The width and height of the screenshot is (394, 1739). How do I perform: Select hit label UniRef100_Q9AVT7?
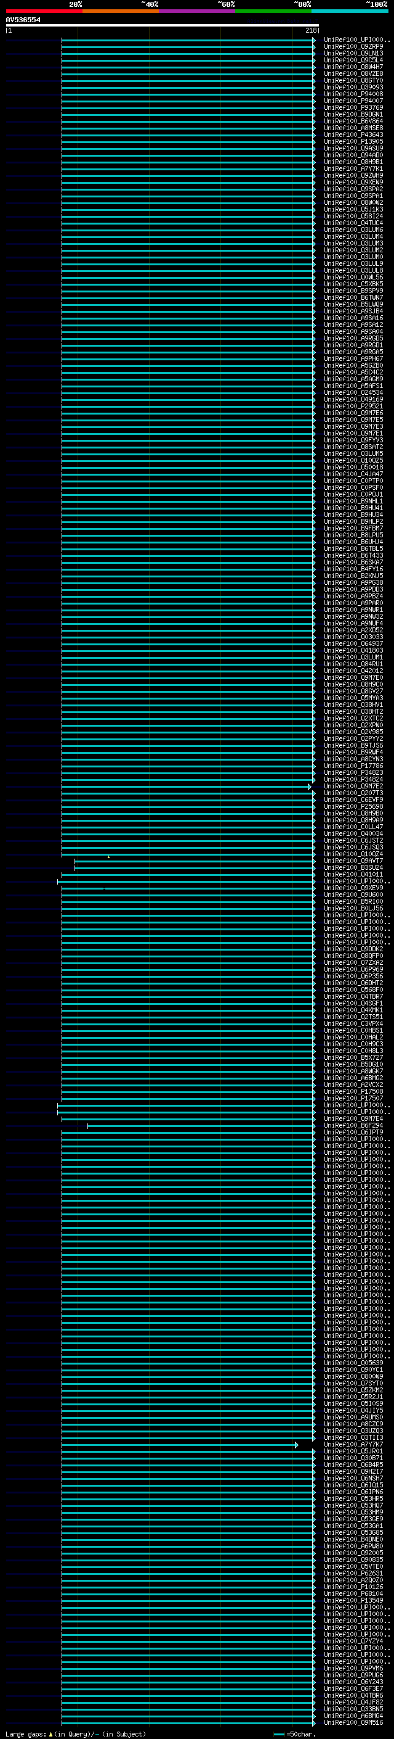(353, 861)
